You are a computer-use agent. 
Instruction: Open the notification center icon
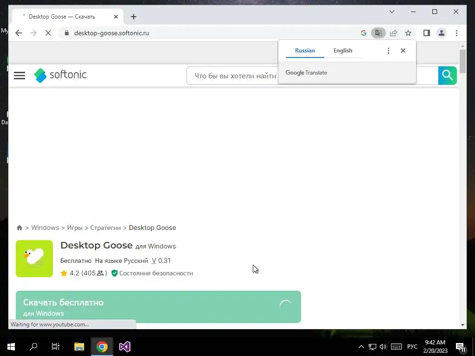461,347
